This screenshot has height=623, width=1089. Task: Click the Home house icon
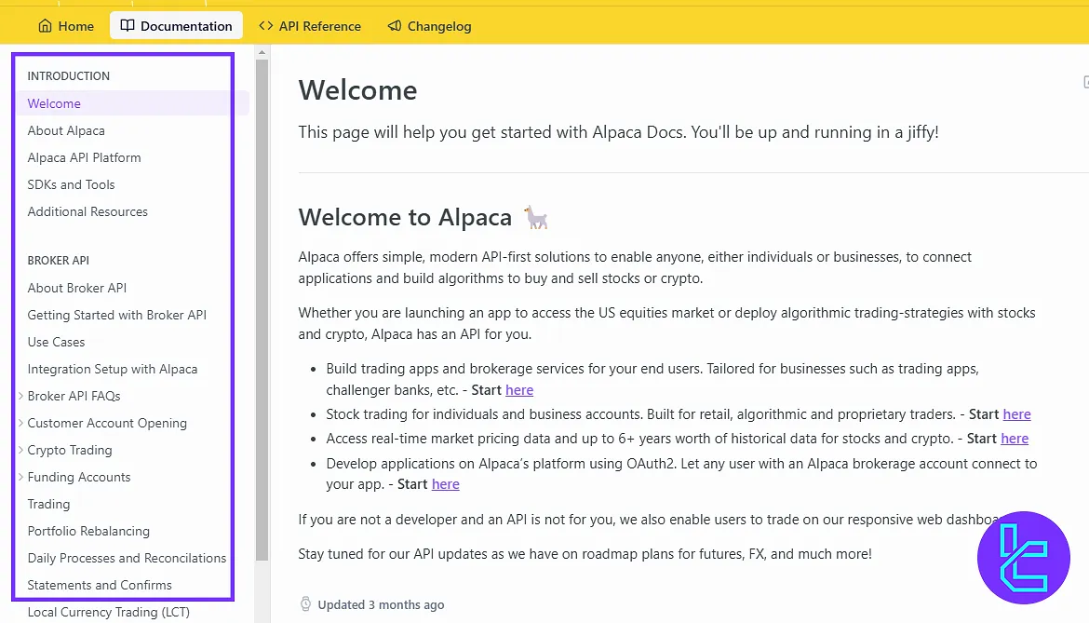(x=46, y=26)
